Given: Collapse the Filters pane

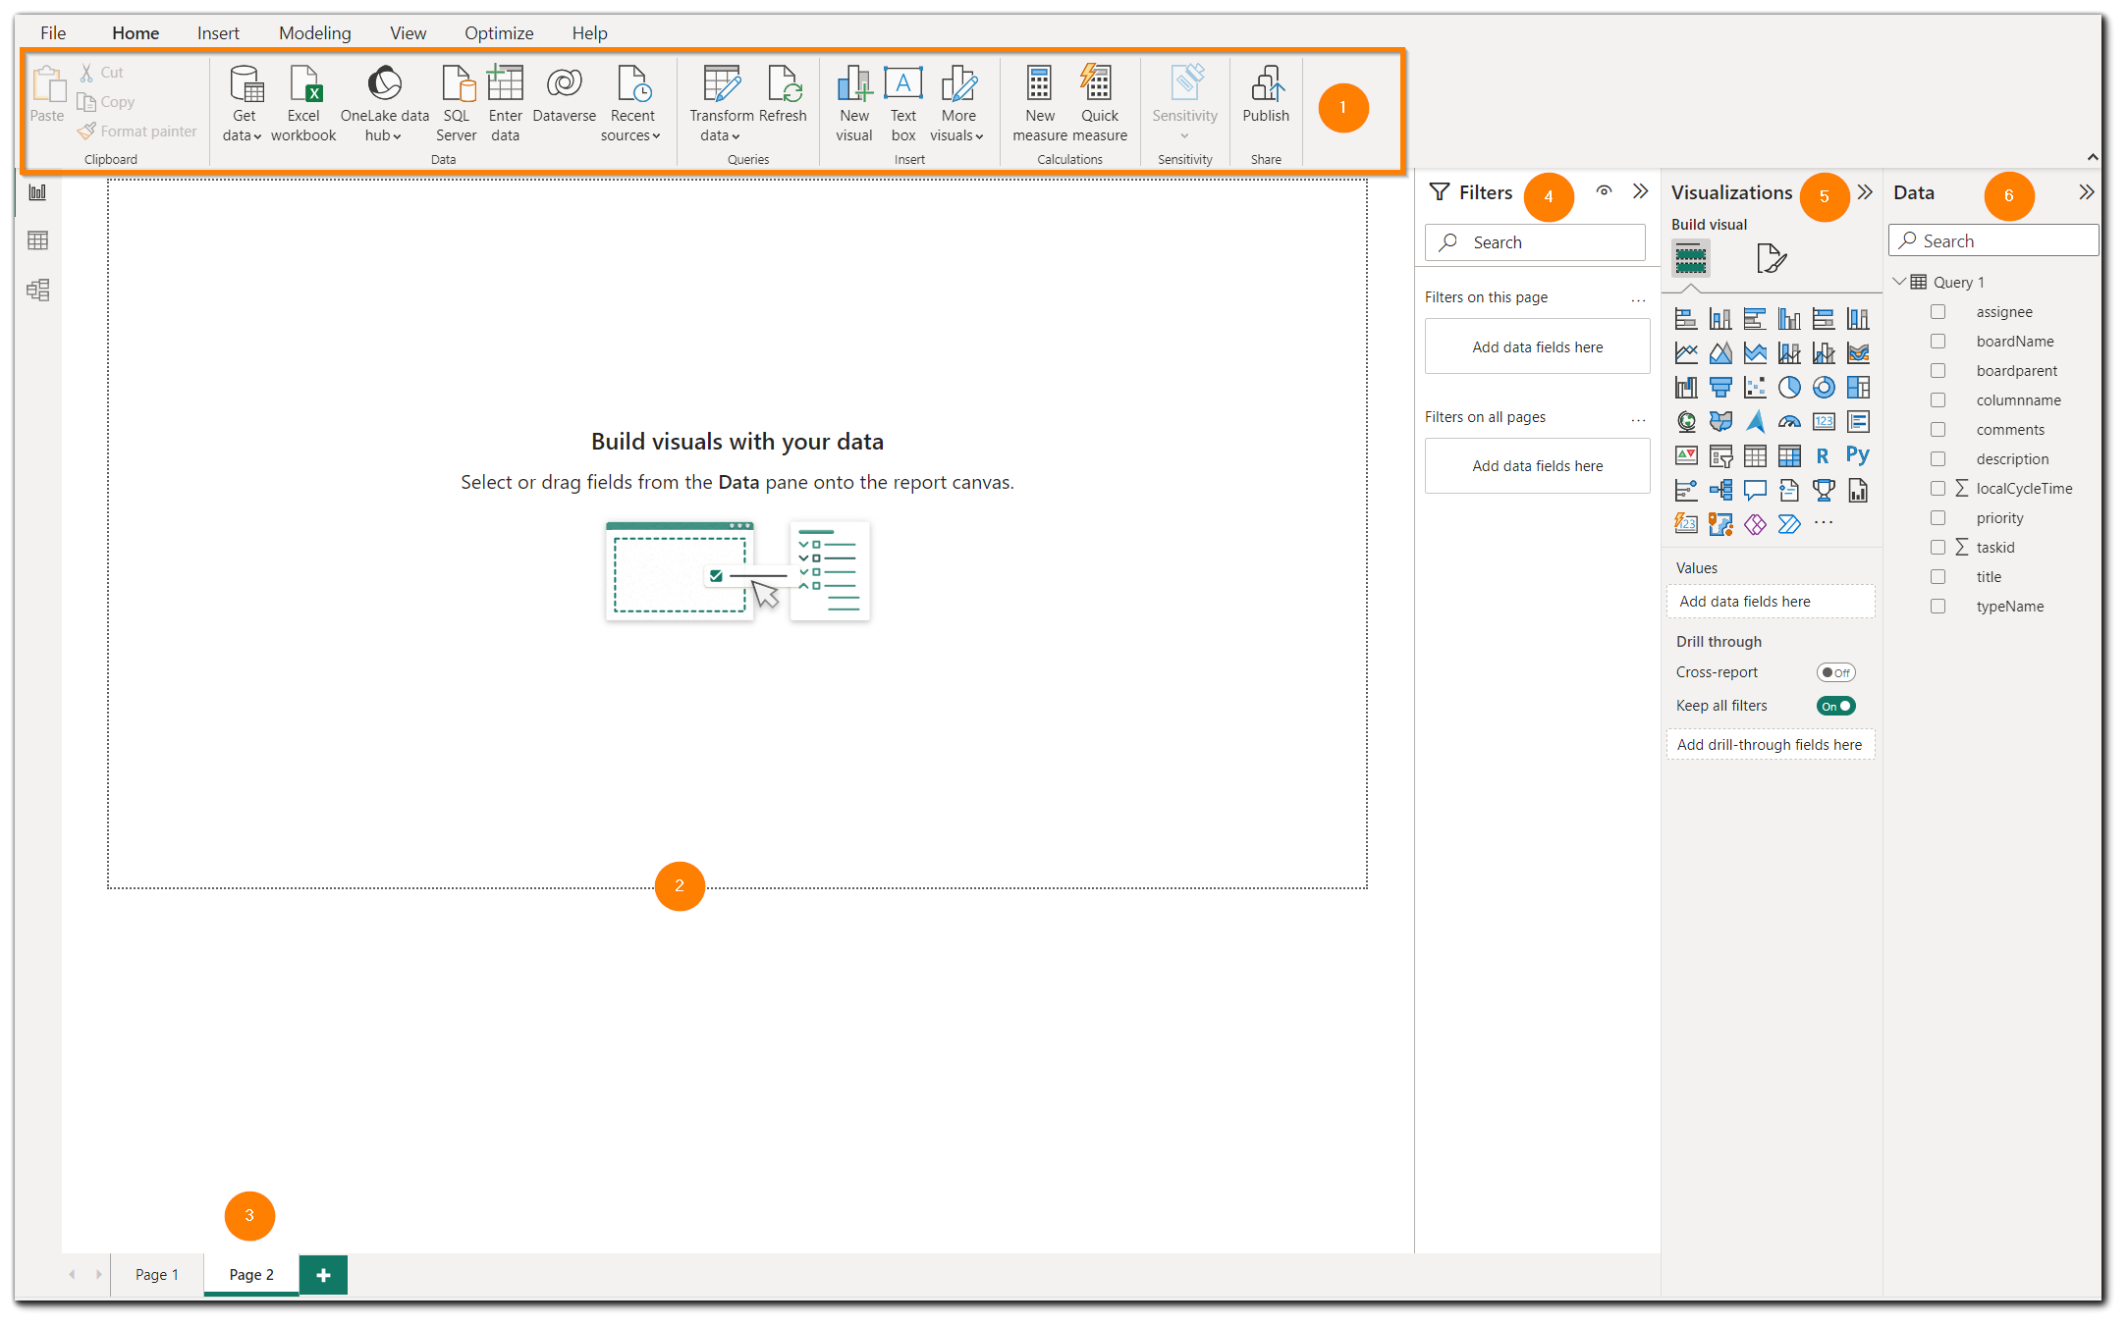Looking at the screenshot, I should [x=1640, y=191].
